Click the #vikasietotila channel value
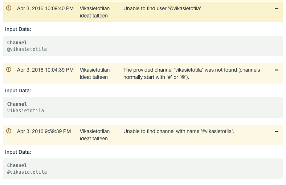 click(27, 172)
